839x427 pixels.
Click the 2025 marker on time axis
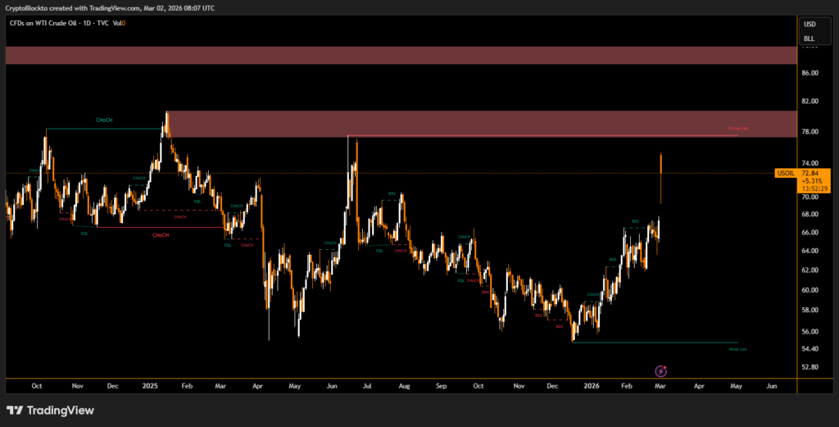click(149, 384)
